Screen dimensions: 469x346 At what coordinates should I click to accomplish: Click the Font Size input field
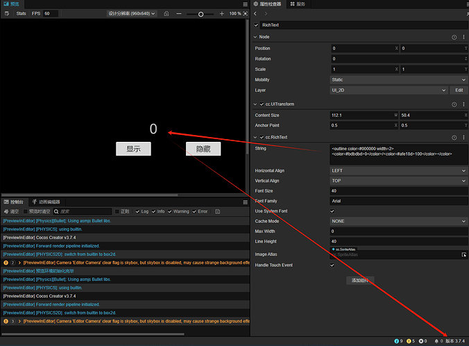pos(399,191)
